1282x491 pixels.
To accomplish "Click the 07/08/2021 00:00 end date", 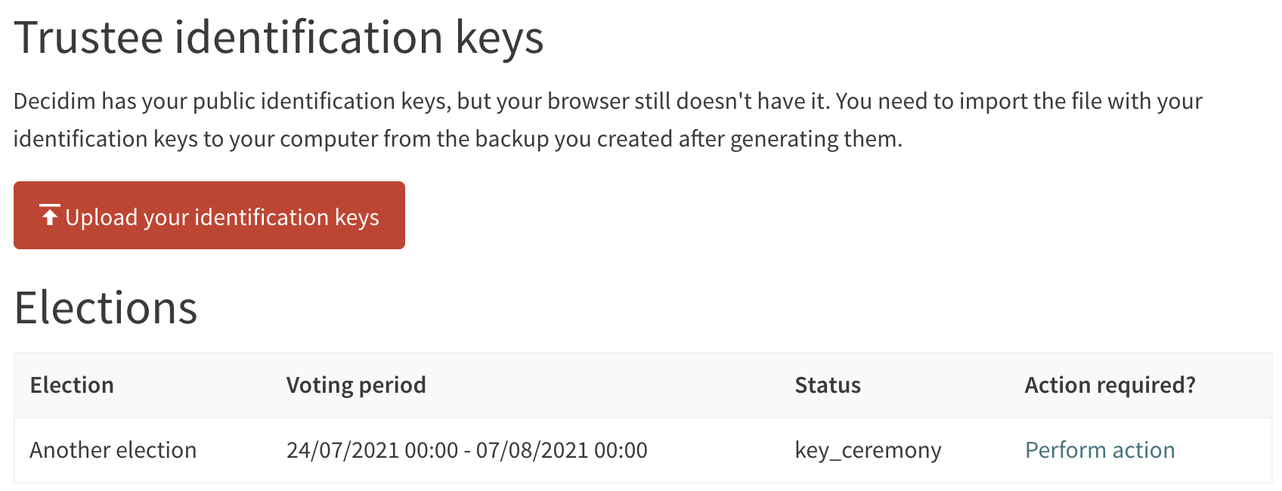I will coord(562,450).
